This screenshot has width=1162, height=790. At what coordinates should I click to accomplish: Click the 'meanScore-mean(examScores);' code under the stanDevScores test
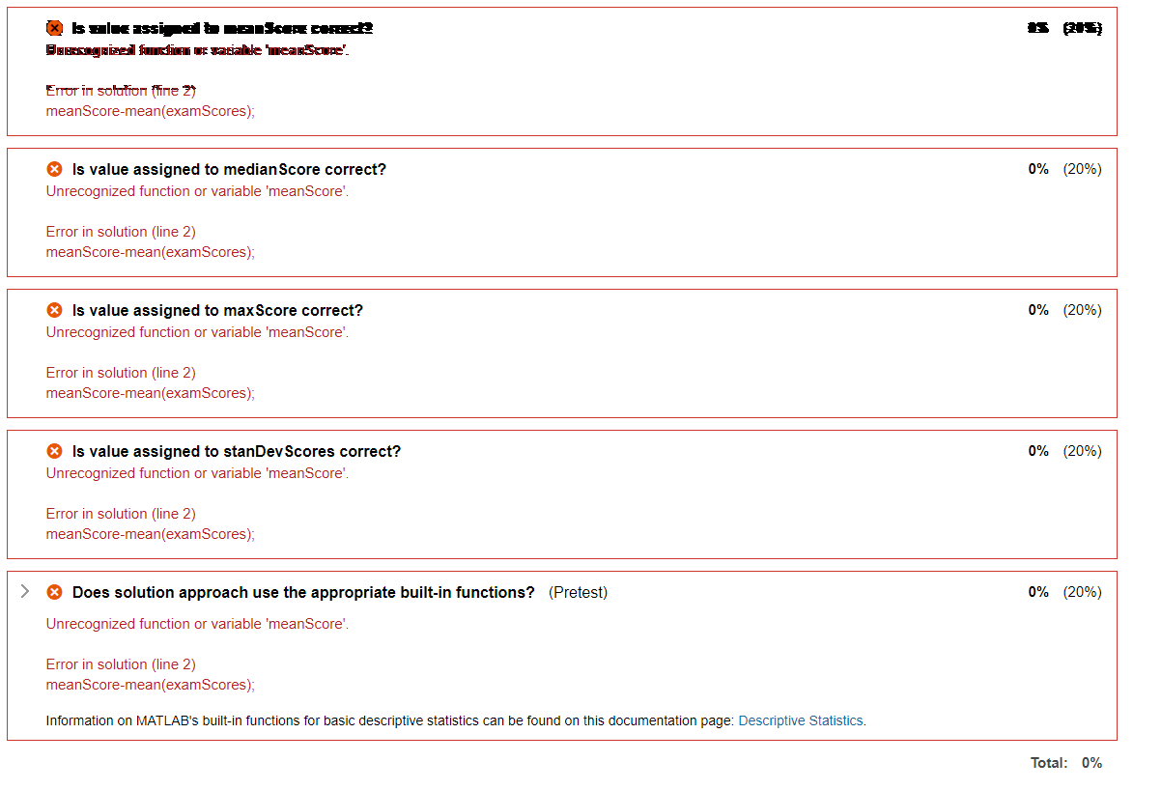pyautogui.click(x=151, y=534)
